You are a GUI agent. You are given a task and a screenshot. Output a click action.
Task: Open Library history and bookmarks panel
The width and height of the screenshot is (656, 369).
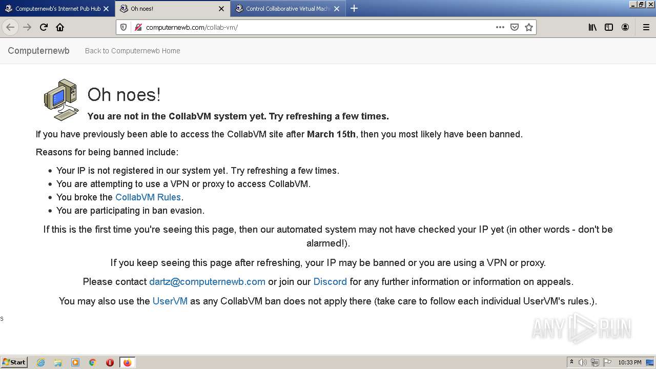(592, 27)
